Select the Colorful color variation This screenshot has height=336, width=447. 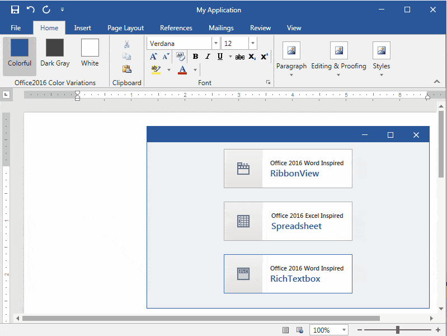(x=20, y=56)
